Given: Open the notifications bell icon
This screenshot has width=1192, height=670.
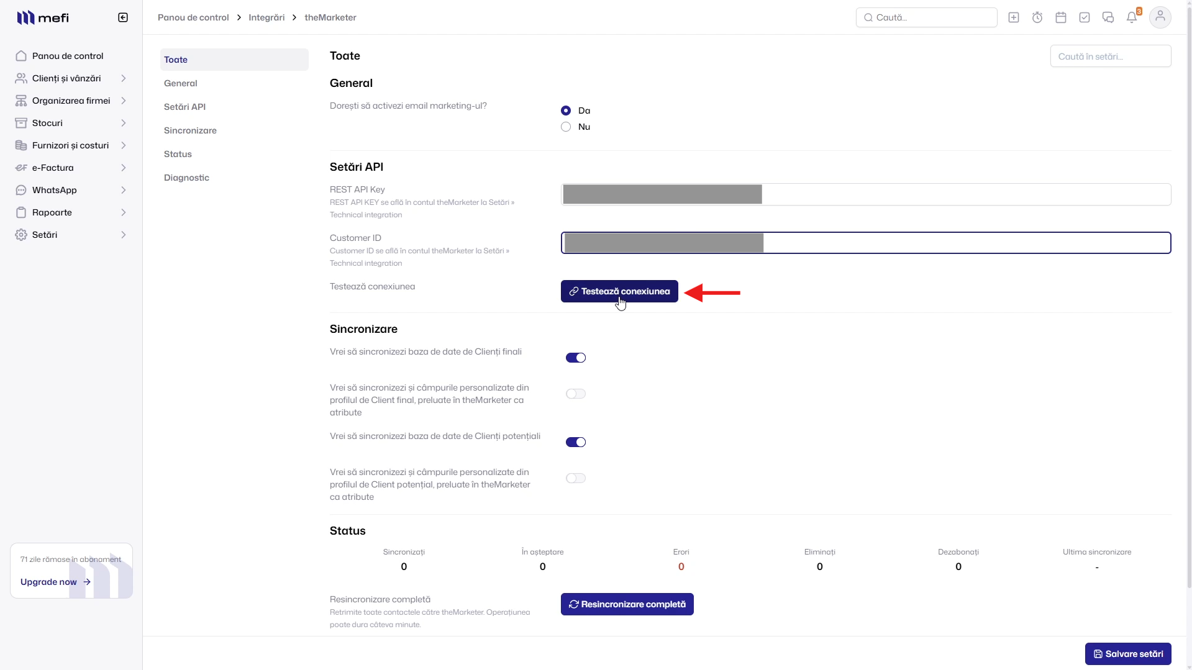Looking at the screenshot, I should point(1132,17).
